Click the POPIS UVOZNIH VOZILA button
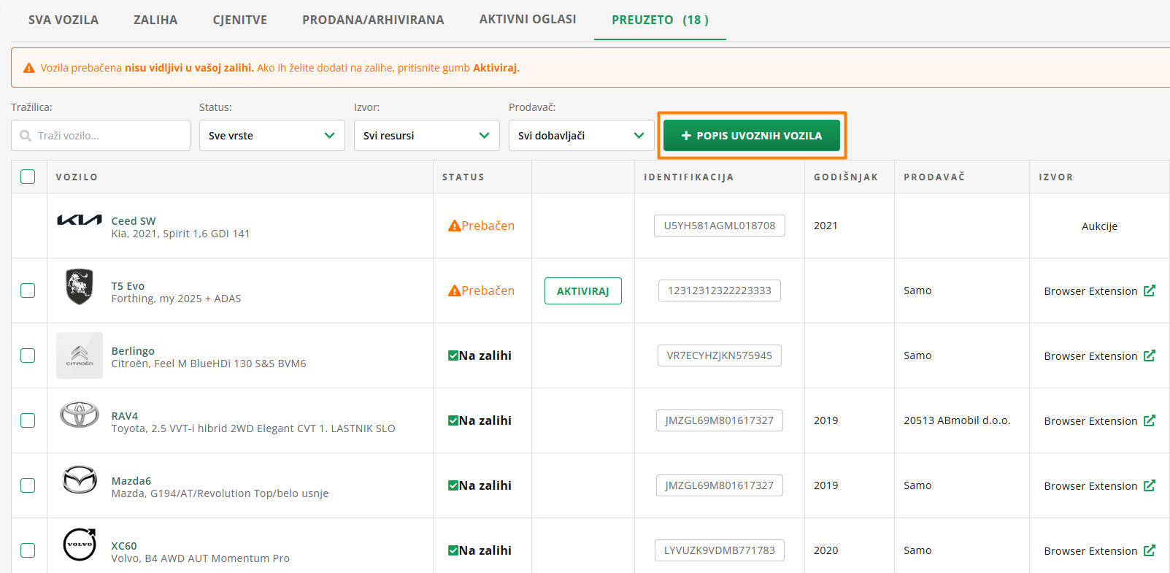This screenshot has height=573, width=1170. click(752, 136)
